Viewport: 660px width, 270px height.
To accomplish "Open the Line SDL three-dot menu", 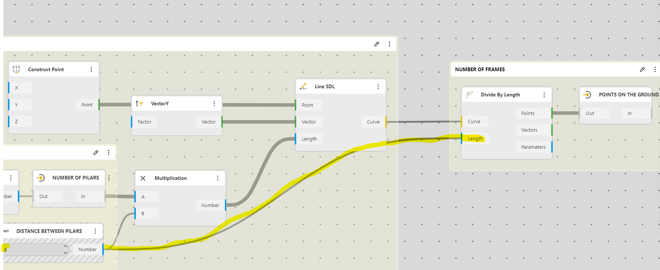I will pos(378,86).
